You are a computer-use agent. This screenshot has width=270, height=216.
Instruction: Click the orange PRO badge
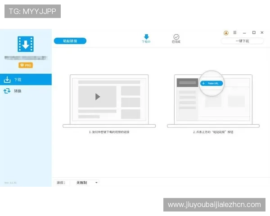[26, 65]
